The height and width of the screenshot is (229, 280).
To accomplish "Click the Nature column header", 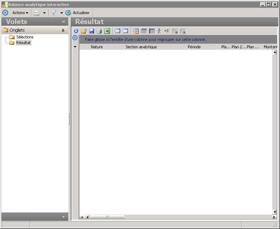I will pos(97,47).
